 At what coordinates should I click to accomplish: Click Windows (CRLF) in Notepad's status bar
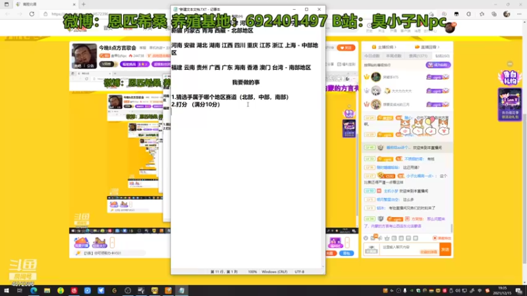coord(274,272)
